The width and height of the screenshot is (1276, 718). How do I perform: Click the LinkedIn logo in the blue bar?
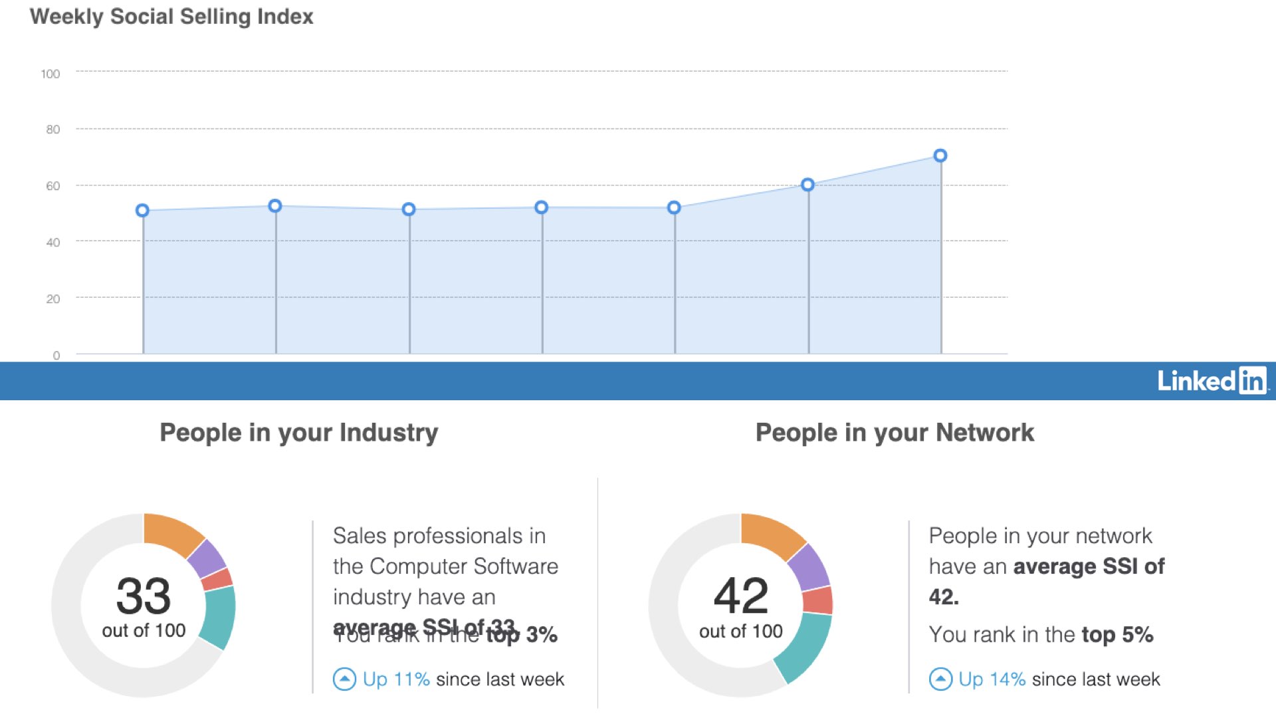1212,381
